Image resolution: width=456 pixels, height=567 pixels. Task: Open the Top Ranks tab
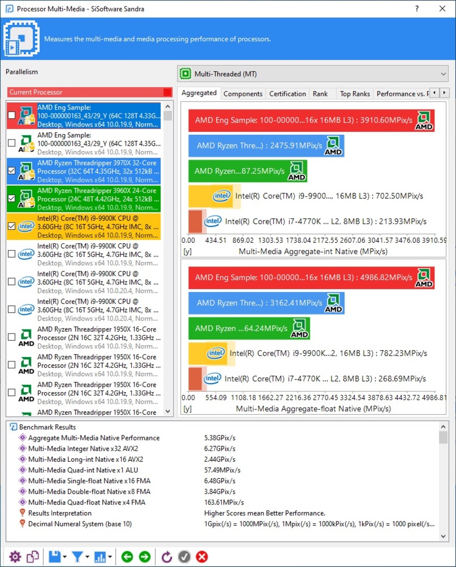click(x=355, y=94)
